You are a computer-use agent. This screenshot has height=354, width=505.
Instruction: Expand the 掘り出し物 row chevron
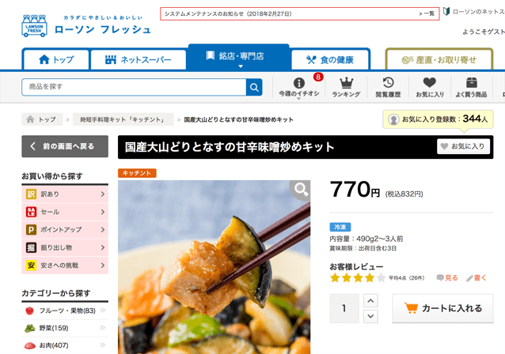[103, 247]
